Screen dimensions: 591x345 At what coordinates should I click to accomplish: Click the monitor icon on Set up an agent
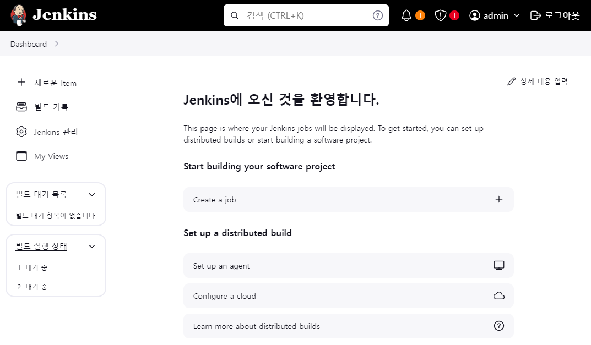click(499, 266)
